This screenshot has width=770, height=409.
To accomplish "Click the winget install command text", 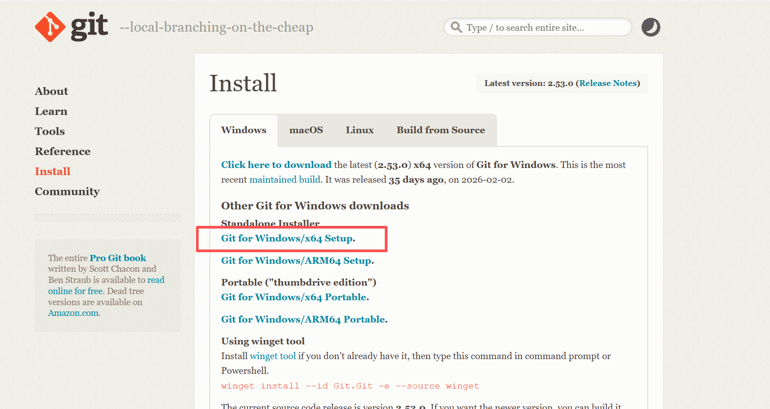I will click(x=350, y=386).
